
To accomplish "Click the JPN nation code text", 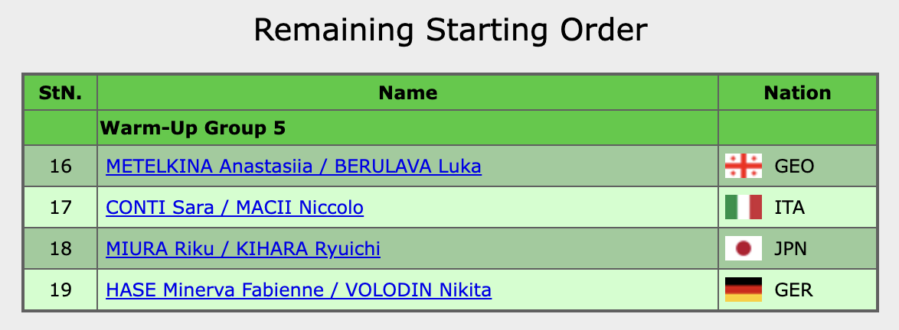I will tap(792, 248).
